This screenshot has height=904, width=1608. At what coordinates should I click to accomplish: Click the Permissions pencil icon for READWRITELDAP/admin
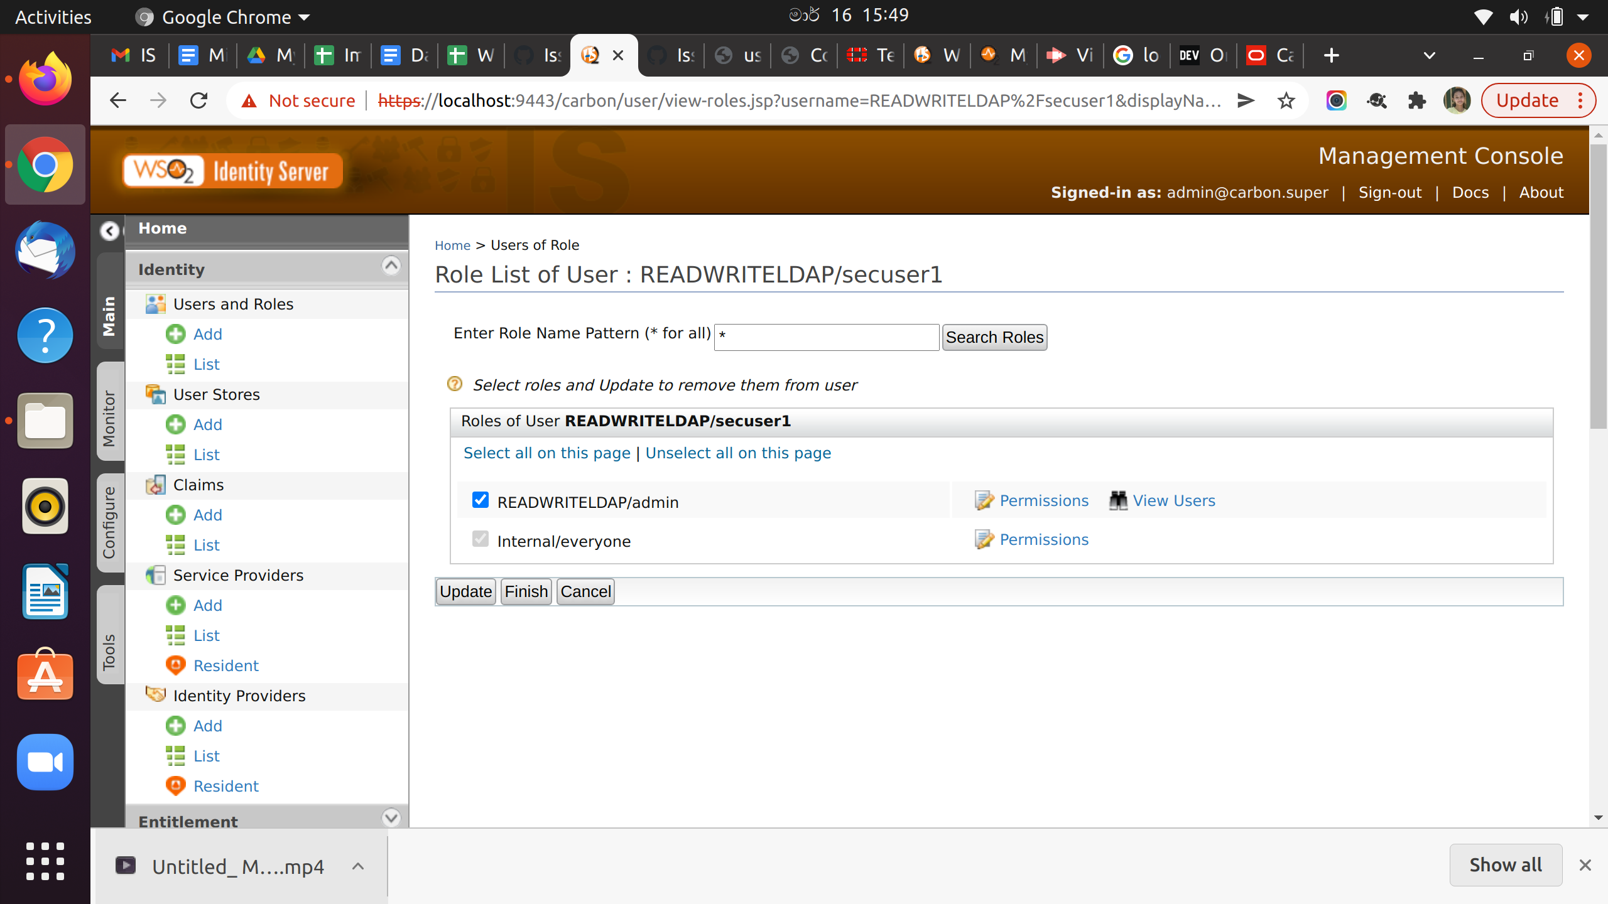[984, 500]
